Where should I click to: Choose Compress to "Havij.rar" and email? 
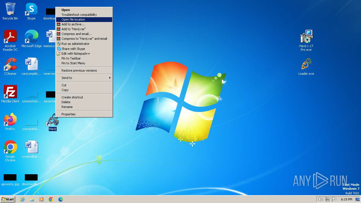tap(84, 39)
